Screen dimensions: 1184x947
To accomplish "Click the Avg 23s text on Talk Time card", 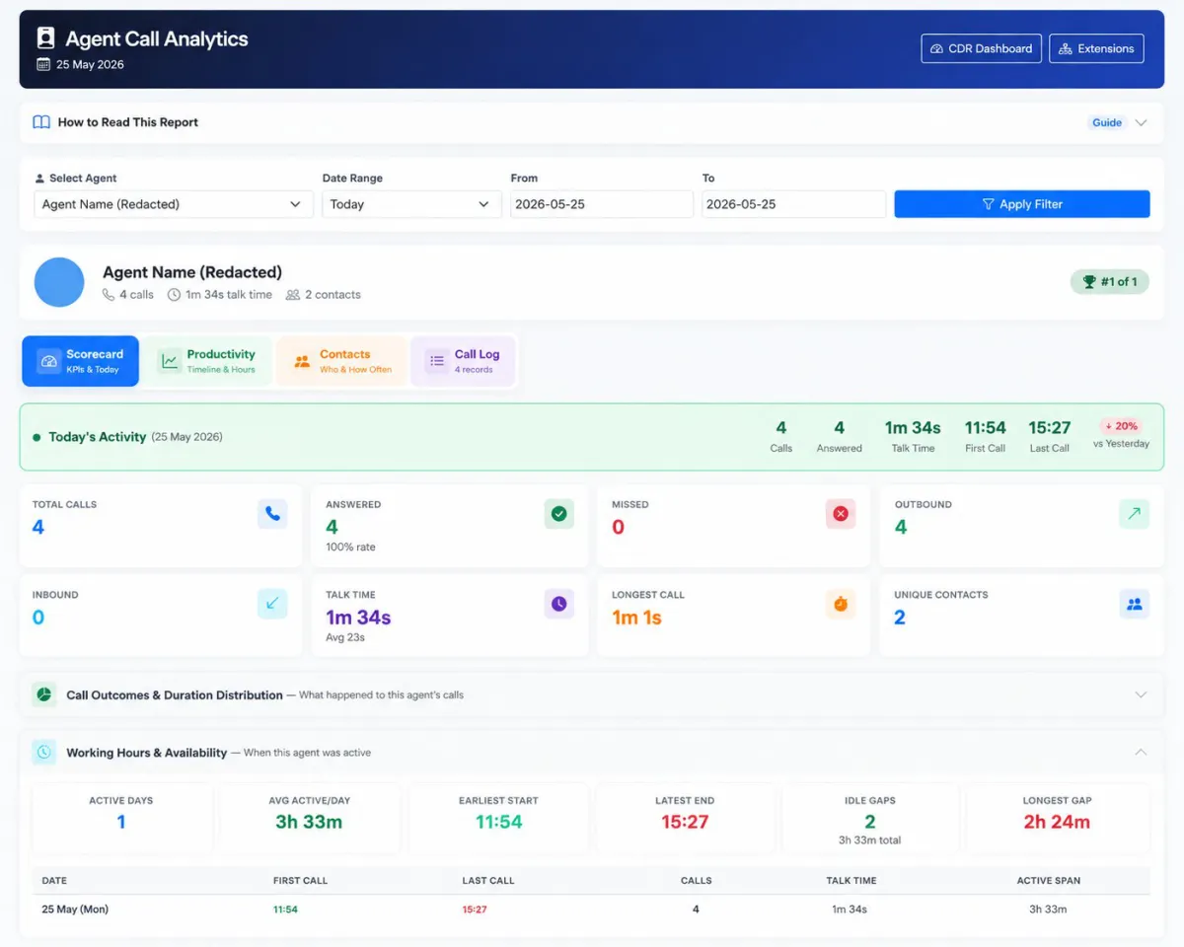I will (345, 637).
